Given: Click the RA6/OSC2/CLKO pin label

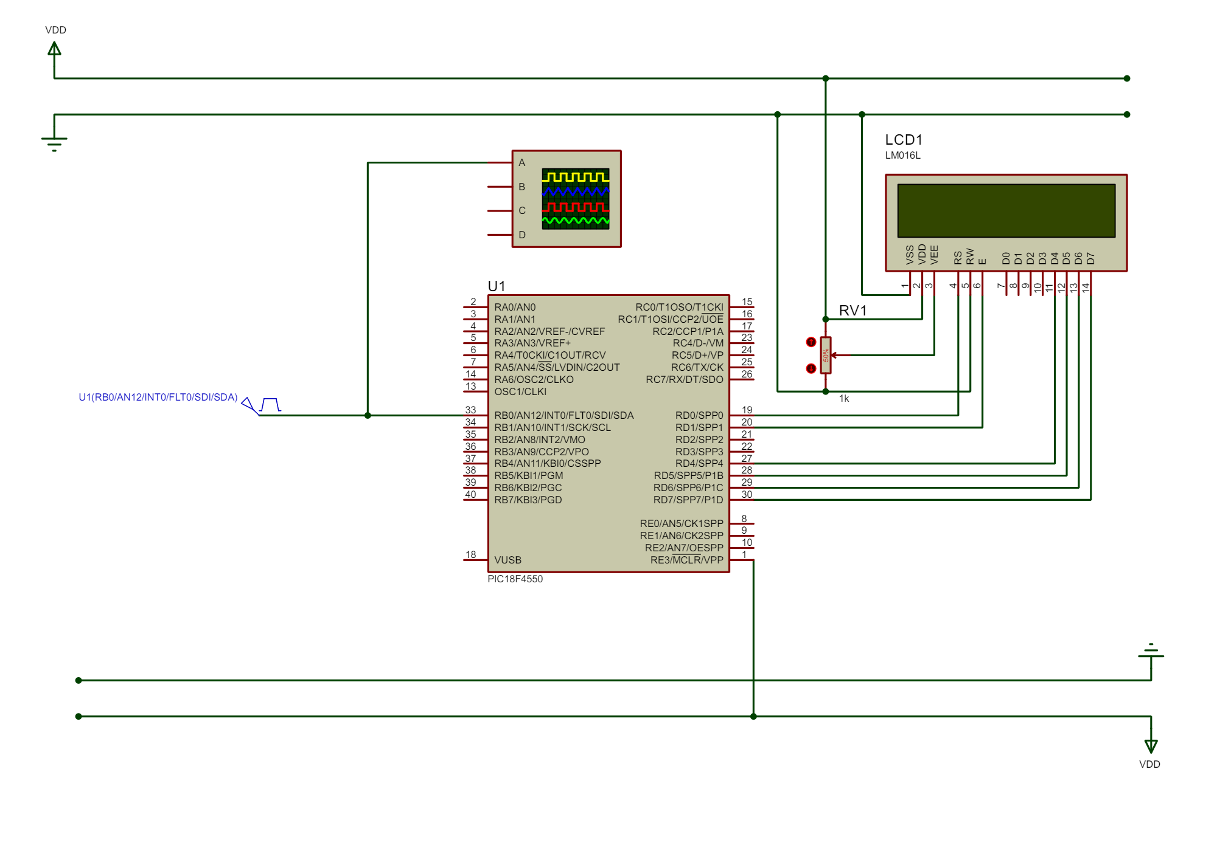Looking at the screenshot, I should [x=534, y=379].
